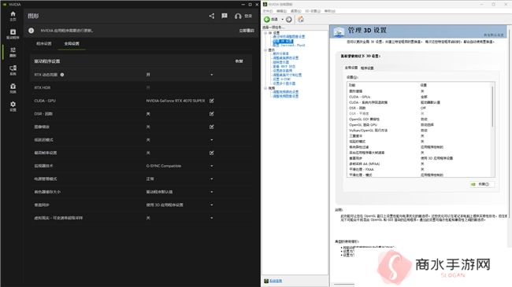Click info icon beside RTX dynamic range
512x287 pixels.
(62, 75)
